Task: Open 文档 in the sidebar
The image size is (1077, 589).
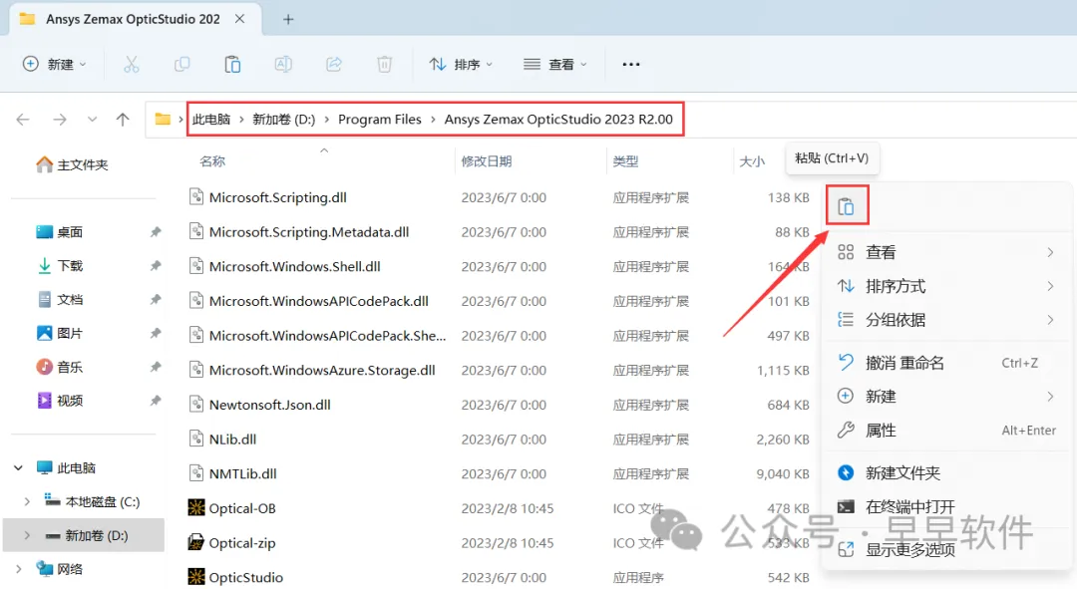Action: (59, 299)
